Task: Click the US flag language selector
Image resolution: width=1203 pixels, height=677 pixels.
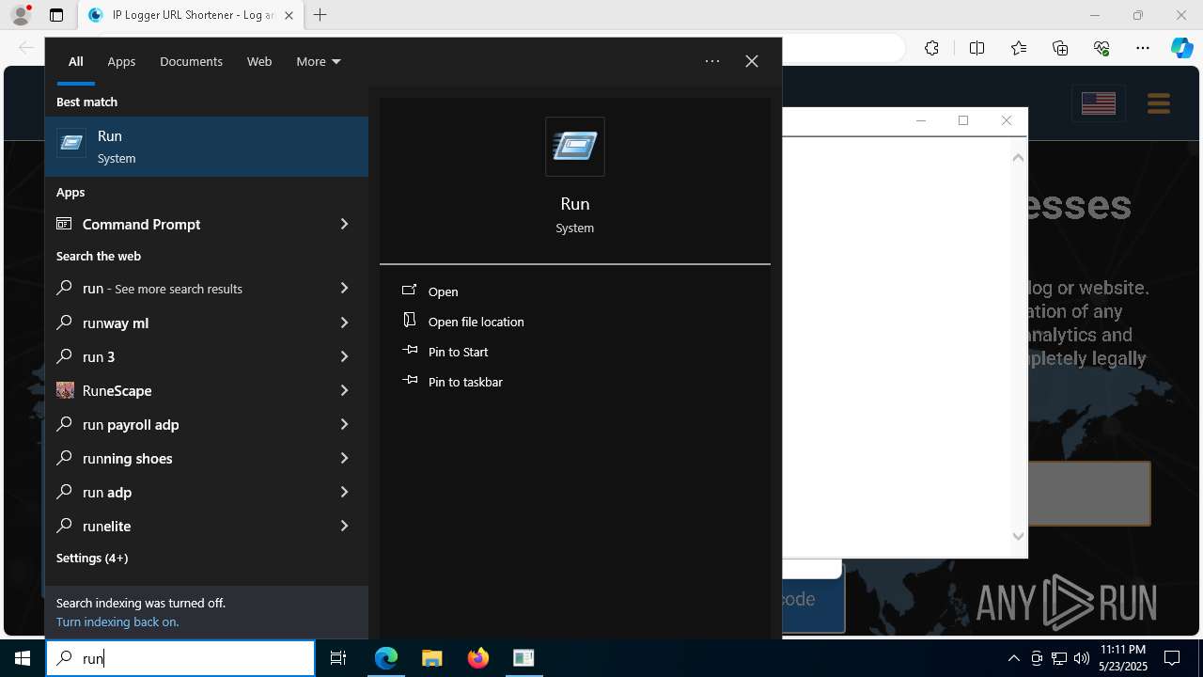Action: (x=1098, y=102)
